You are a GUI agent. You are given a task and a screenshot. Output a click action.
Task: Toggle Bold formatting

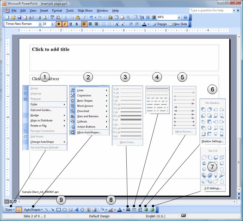[x=59, y=24]
